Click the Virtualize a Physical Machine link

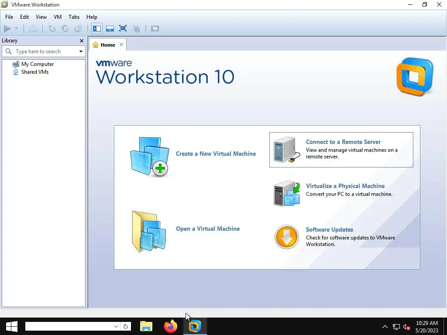click(345, 186)
